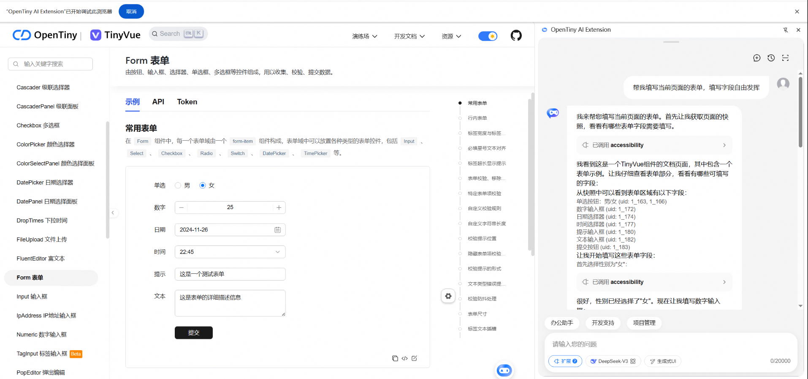Viewport: 808px width, 379px height.
Task: Click the AI bot avatar in chat
Action: pos(553,113)
